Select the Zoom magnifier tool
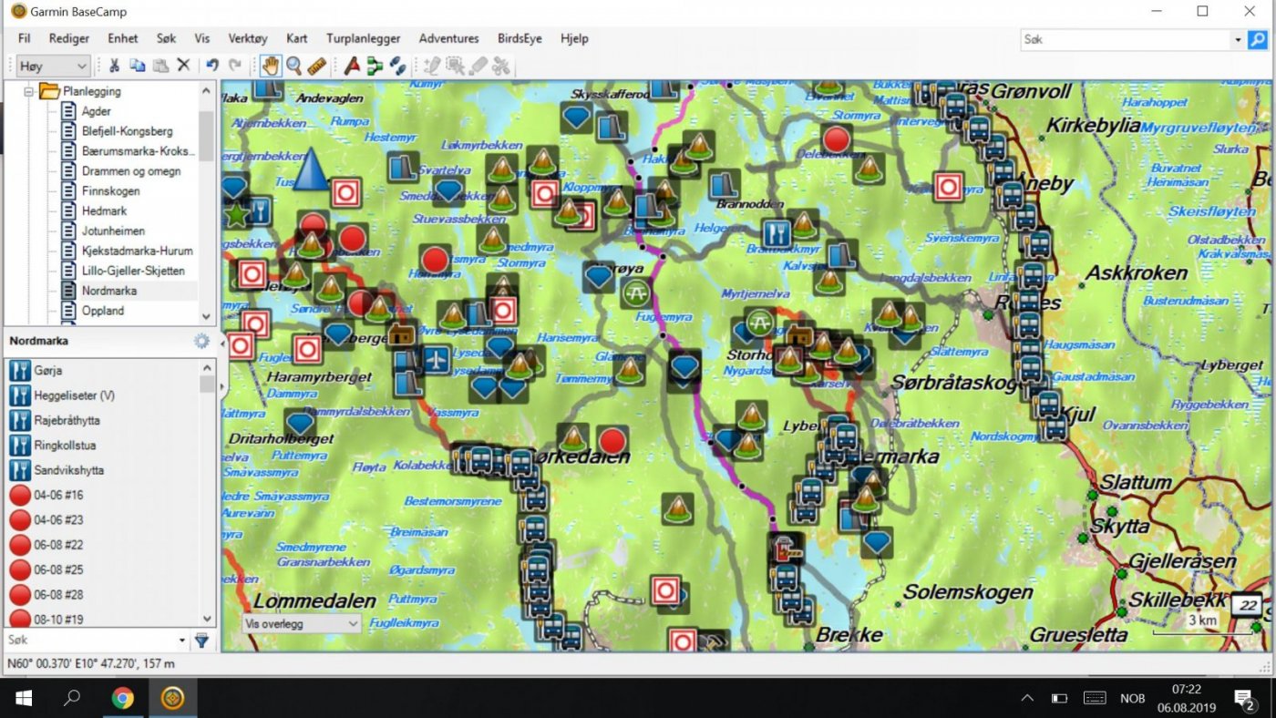Screen dimensions: 1276x718 [x=293, y=66]
